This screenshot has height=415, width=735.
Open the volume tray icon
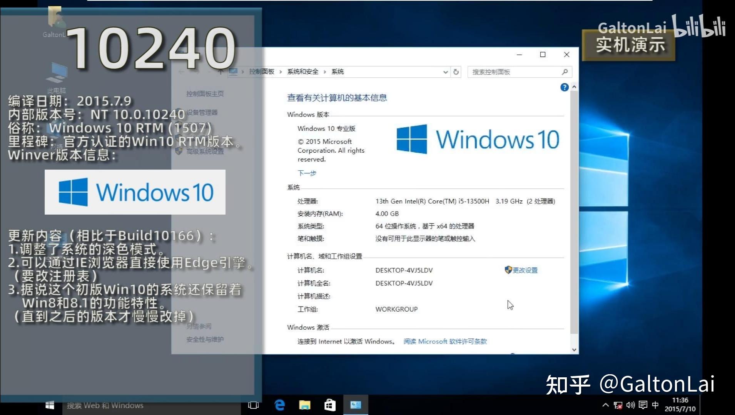pos(630,405)
